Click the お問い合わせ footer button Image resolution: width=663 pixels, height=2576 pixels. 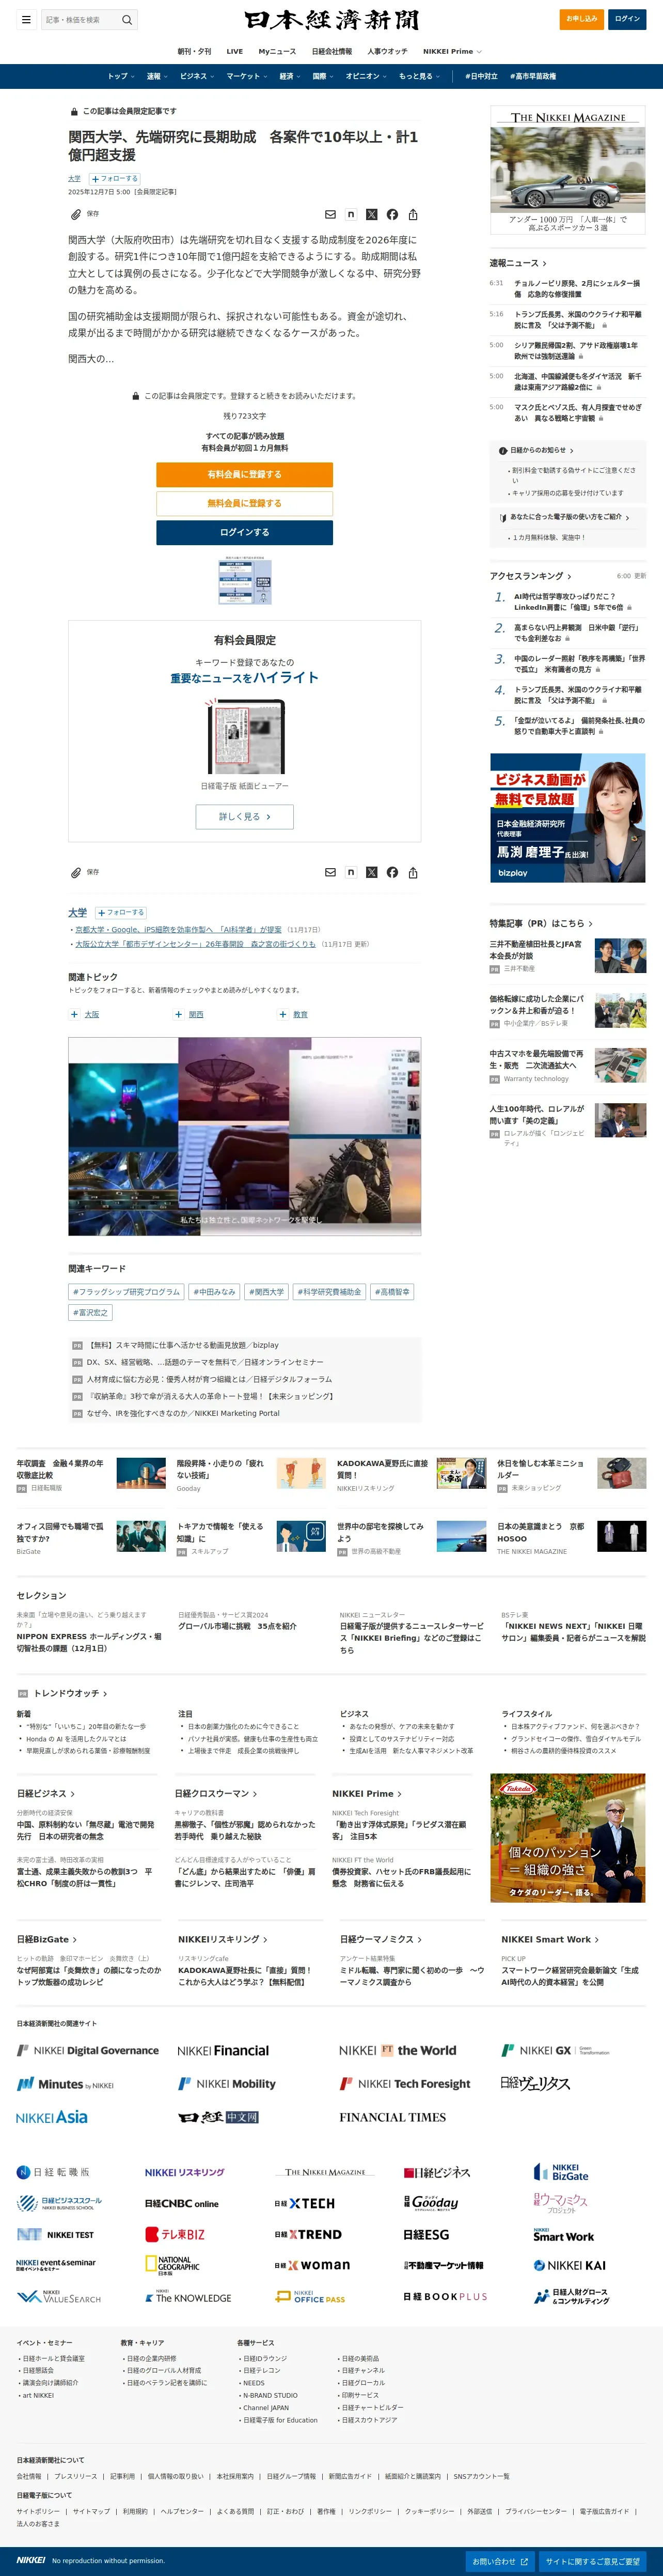point(500,2561)
